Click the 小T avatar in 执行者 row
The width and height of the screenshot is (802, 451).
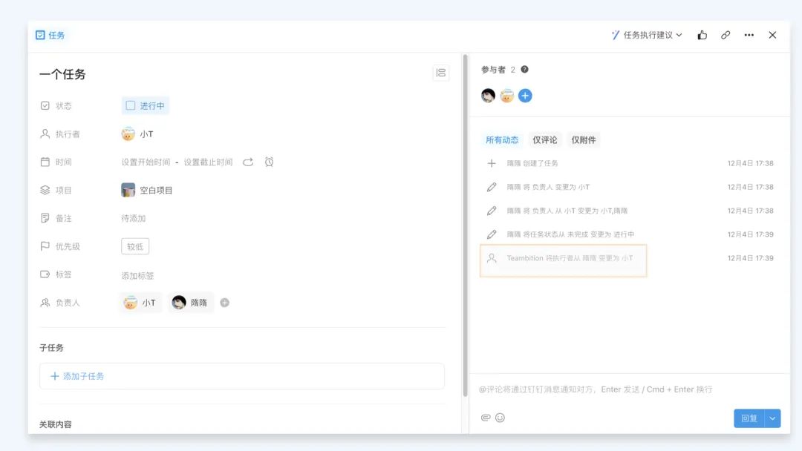128,134
